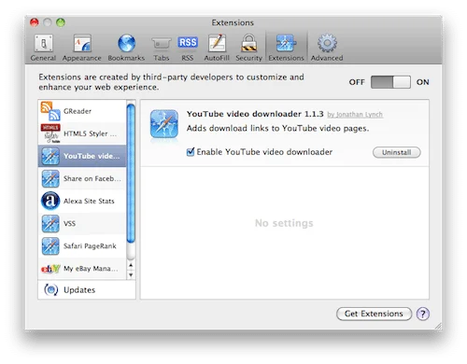Open help with the question mark button
Viewport: 467px width, 364px height.
pyautogui.click(x=423, y=314)
